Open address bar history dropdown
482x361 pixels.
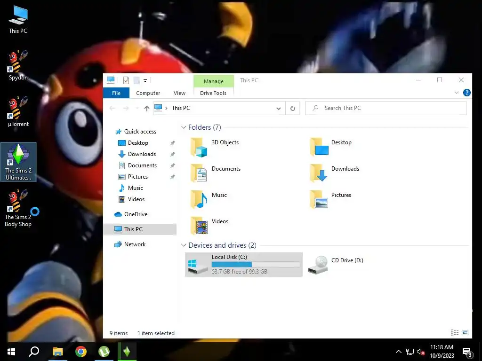point(279,108)
